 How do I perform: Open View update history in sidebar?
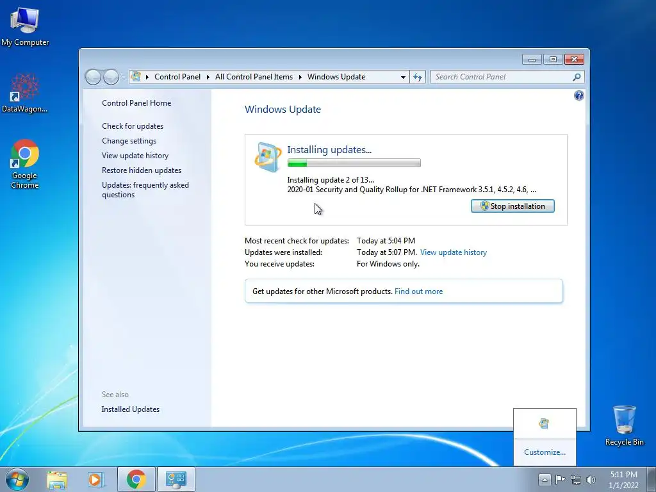coord(135,156)
